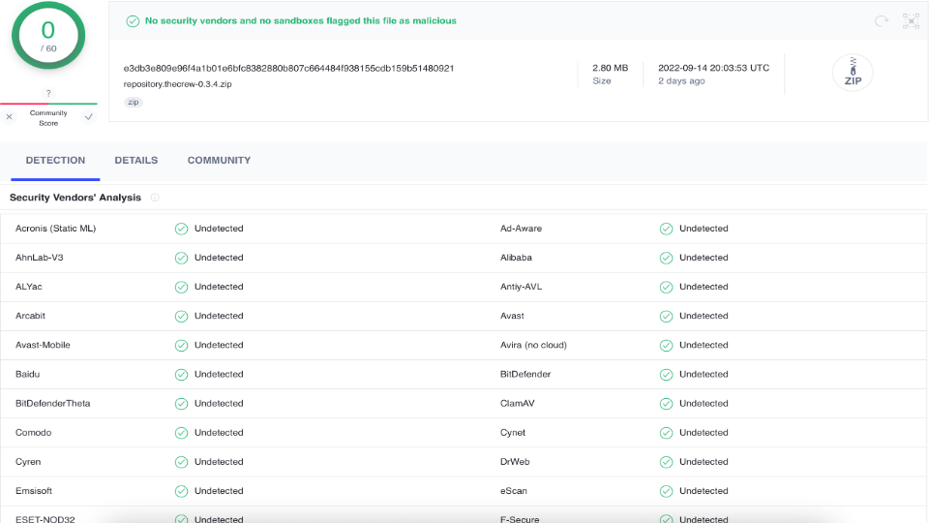This screenshot has width=929, height=523.
Task: Click the Undetected check icon for Ad-Aware
Action: click(666, 229)
